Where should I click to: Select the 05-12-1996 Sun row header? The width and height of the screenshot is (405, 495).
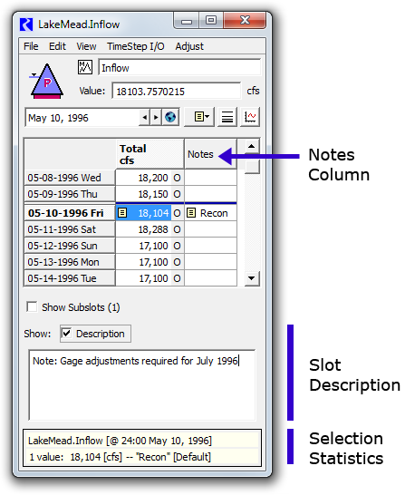[x=70, y=246]
